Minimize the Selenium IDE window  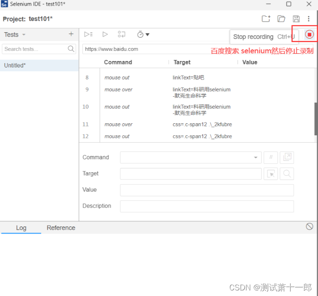pos(268,4)
